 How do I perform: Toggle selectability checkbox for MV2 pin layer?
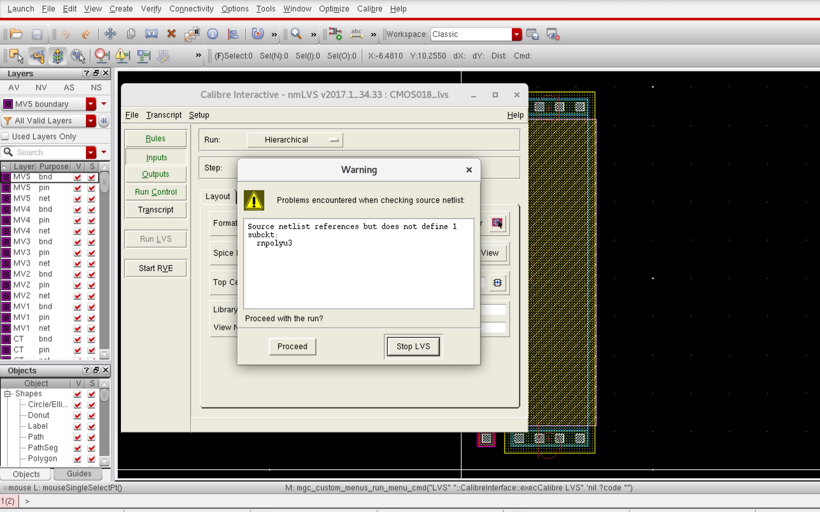point(91,285)
